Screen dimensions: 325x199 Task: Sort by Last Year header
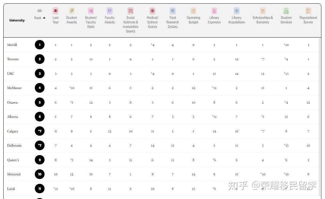coord(55,20)
